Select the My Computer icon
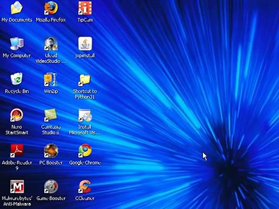This screenshot has height=209, width=279. click(x=17, y=44)
